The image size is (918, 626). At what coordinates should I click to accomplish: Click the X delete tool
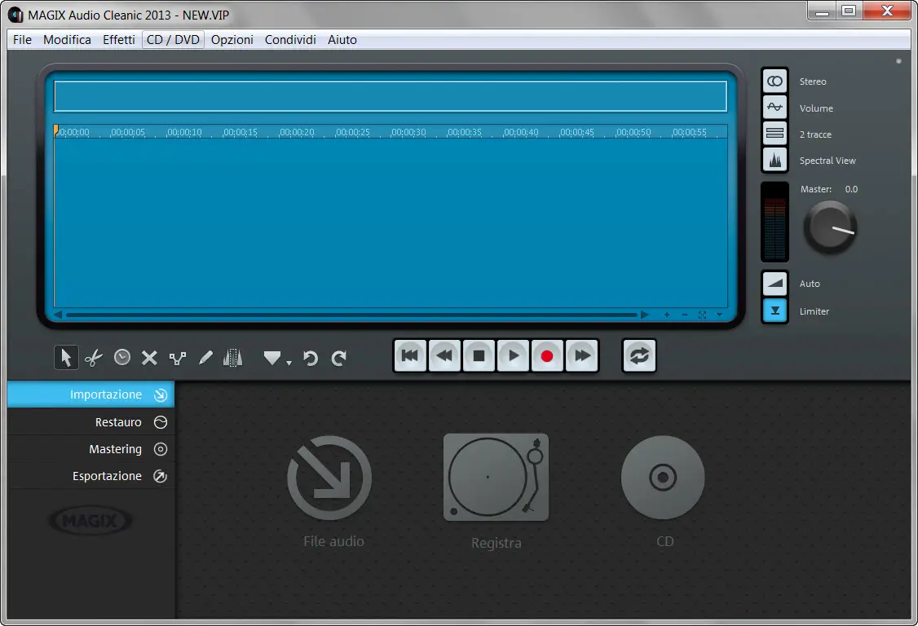(x=150, y=358)
